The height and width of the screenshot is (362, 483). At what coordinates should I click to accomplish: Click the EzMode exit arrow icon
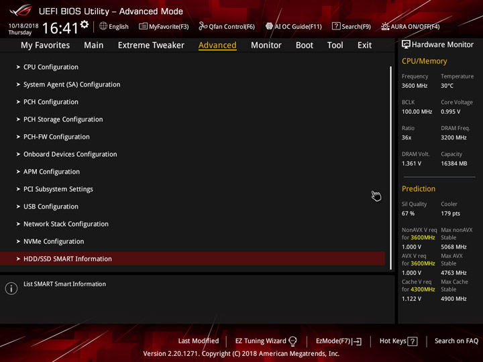click(356, 341)
